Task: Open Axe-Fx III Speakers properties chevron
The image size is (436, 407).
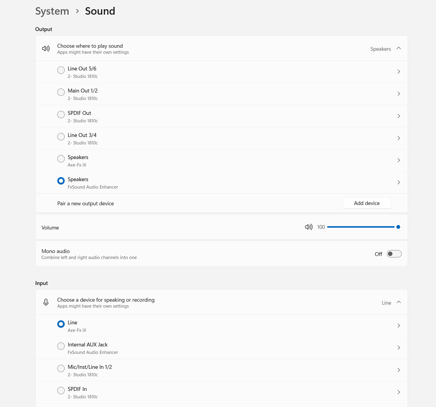Action: tap(399, 160)
